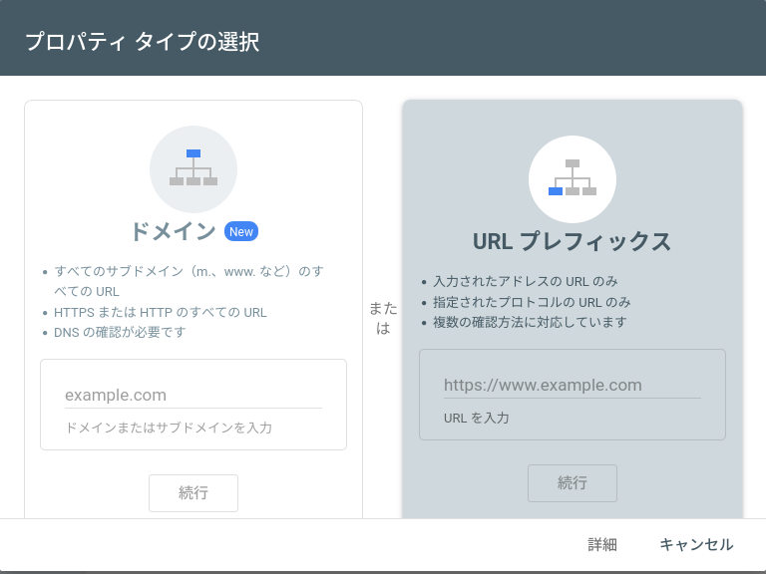The width and height of the screenshot is (766, 574).
Task: Click the ドメイン heading text
Action: coord(173,231)
